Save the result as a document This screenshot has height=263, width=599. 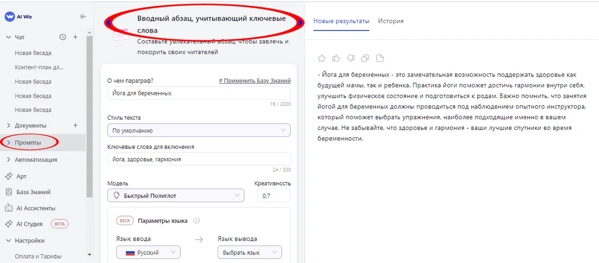click(380, 58)
